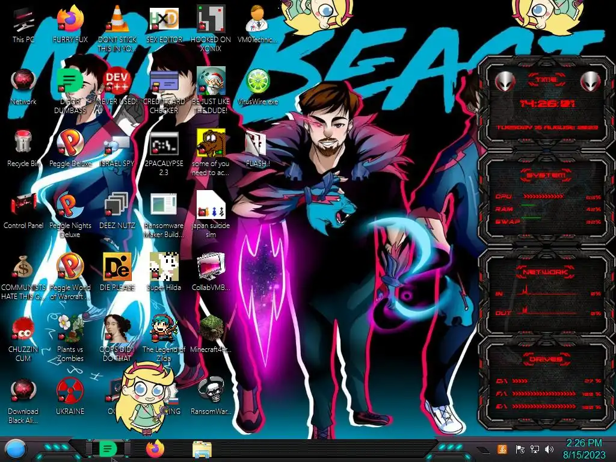
Task: Open the taskbar clock showing 2:26 PM
Action: coord(584,449)
